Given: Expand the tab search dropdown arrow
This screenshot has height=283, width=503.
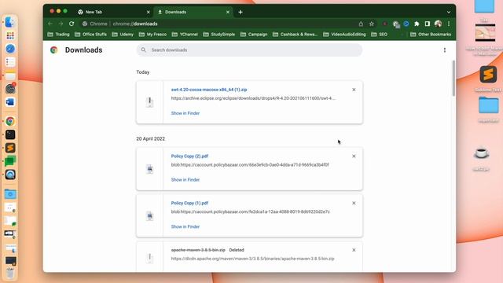Looking at the screenshot, I should [449, 13].
